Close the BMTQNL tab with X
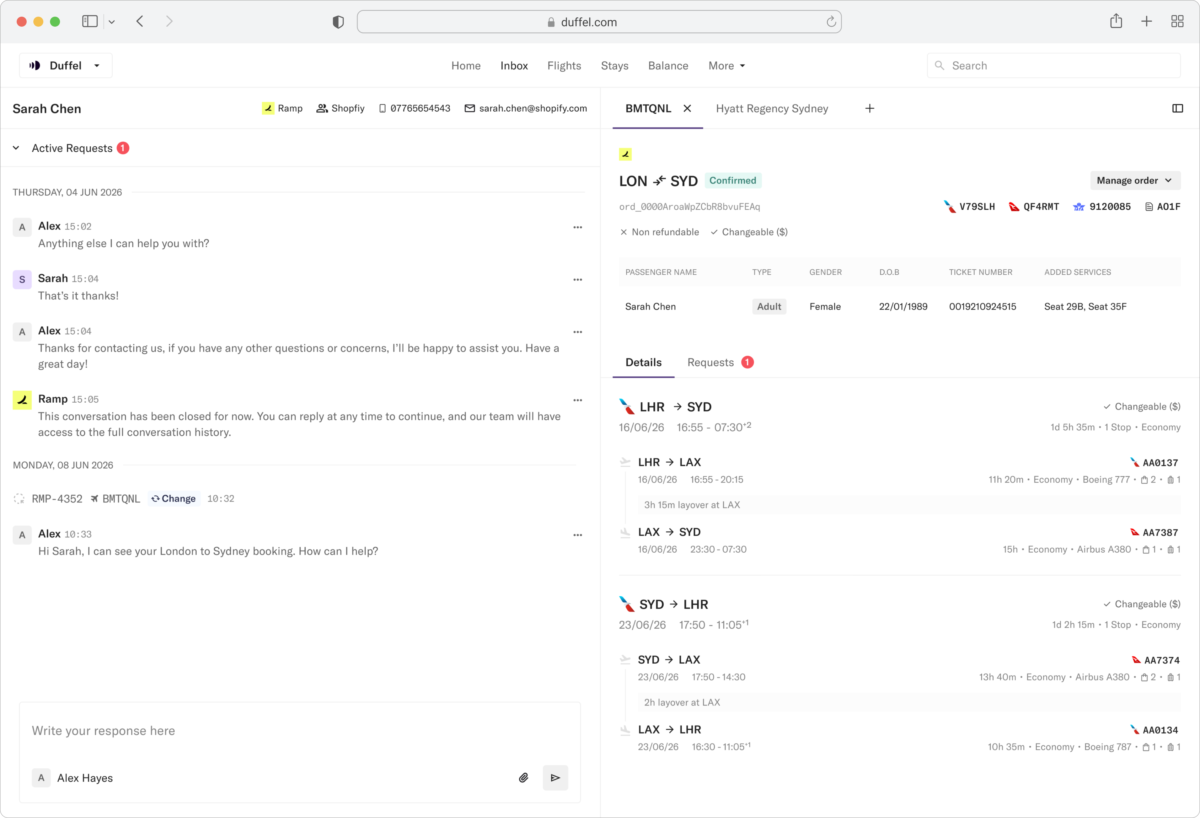1200x818 pixels. pyautogui.click(x=687, y=108)
